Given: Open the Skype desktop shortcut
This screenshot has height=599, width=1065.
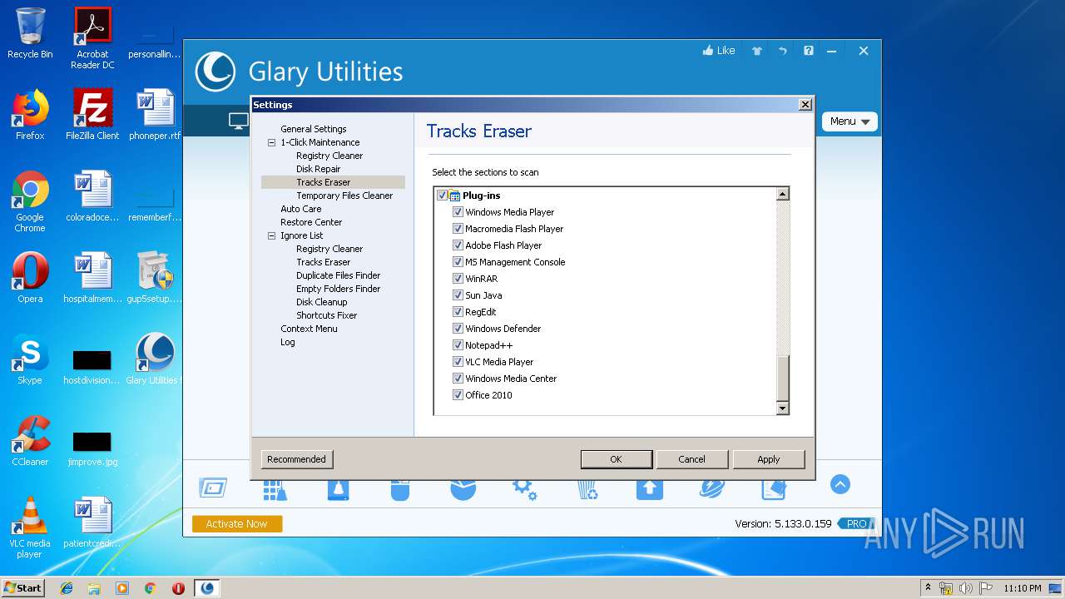Looking at the screenshot, I should pos(30,359).
